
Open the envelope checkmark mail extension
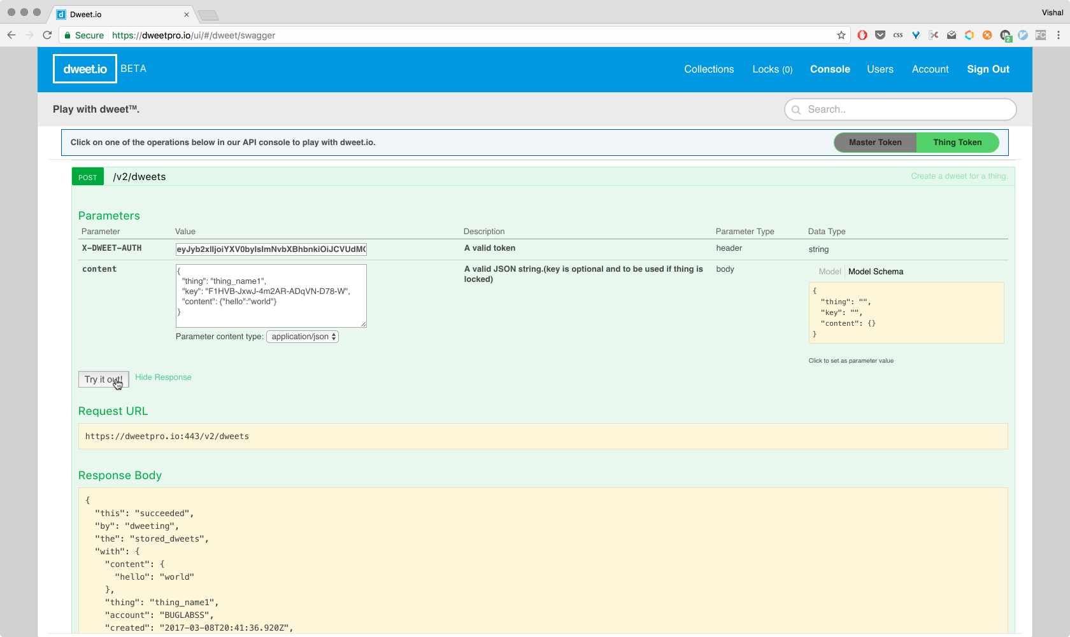pyautogui.click(x=952, y=35)
